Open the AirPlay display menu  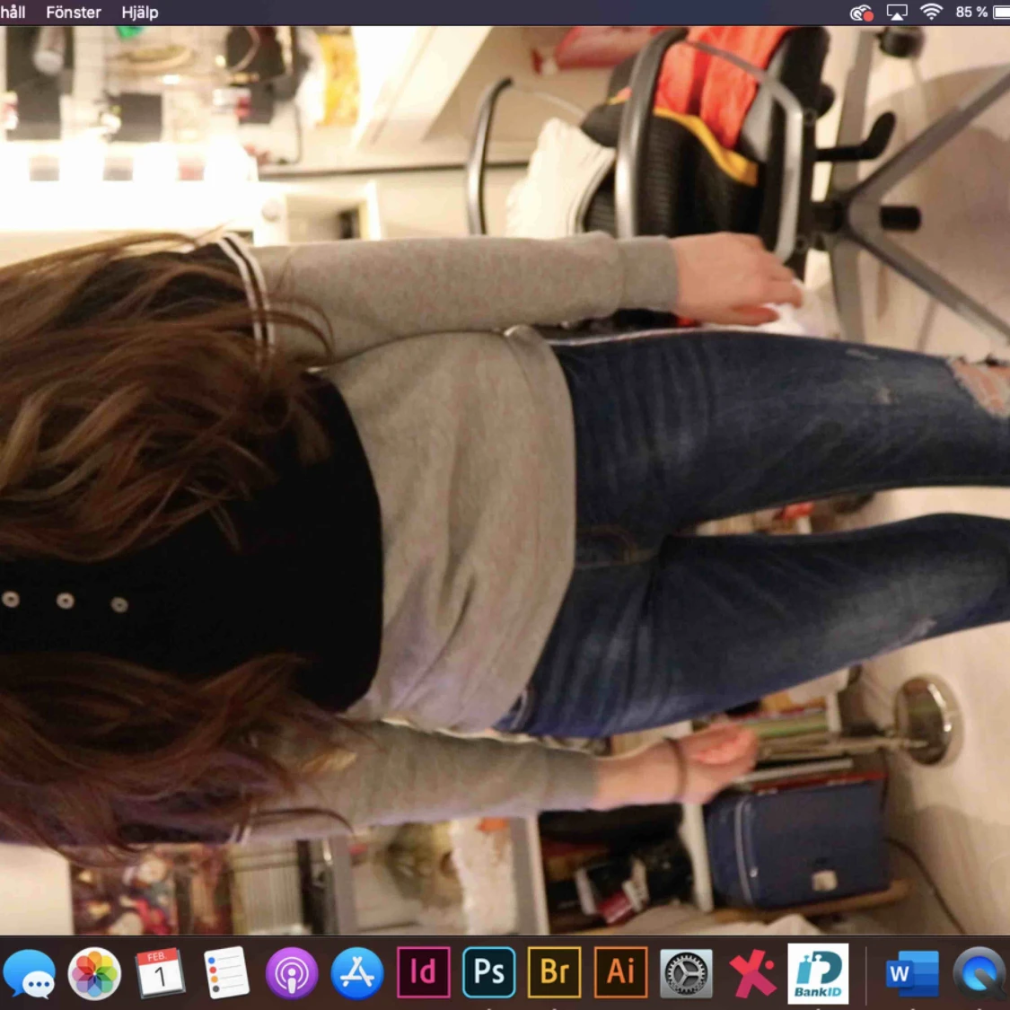(897, 13)
